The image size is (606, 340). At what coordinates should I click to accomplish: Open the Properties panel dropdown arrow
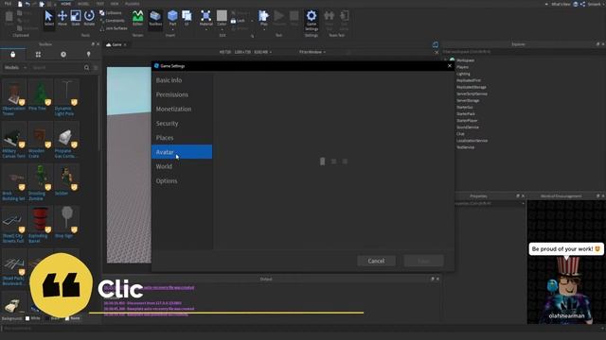click(523, 204)
